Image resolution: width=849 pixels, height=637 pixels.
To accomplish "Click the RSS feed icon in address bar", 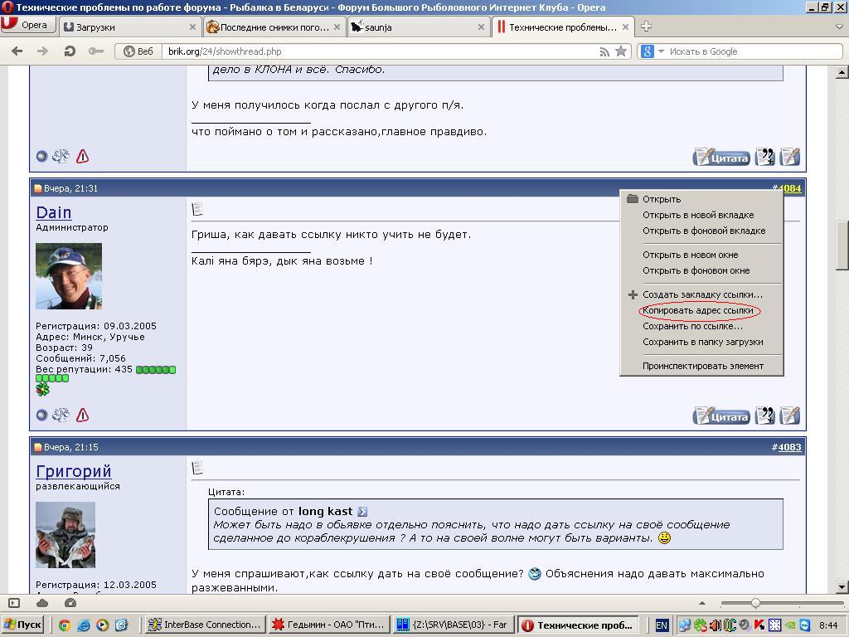I will point(604,51).
